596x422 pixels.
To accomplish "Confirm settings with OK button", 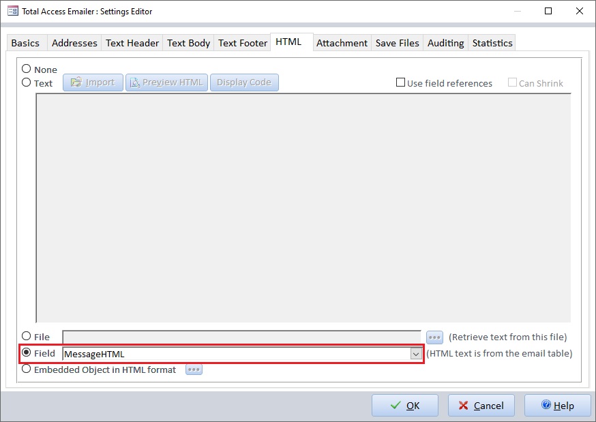I will pos(405,406).
